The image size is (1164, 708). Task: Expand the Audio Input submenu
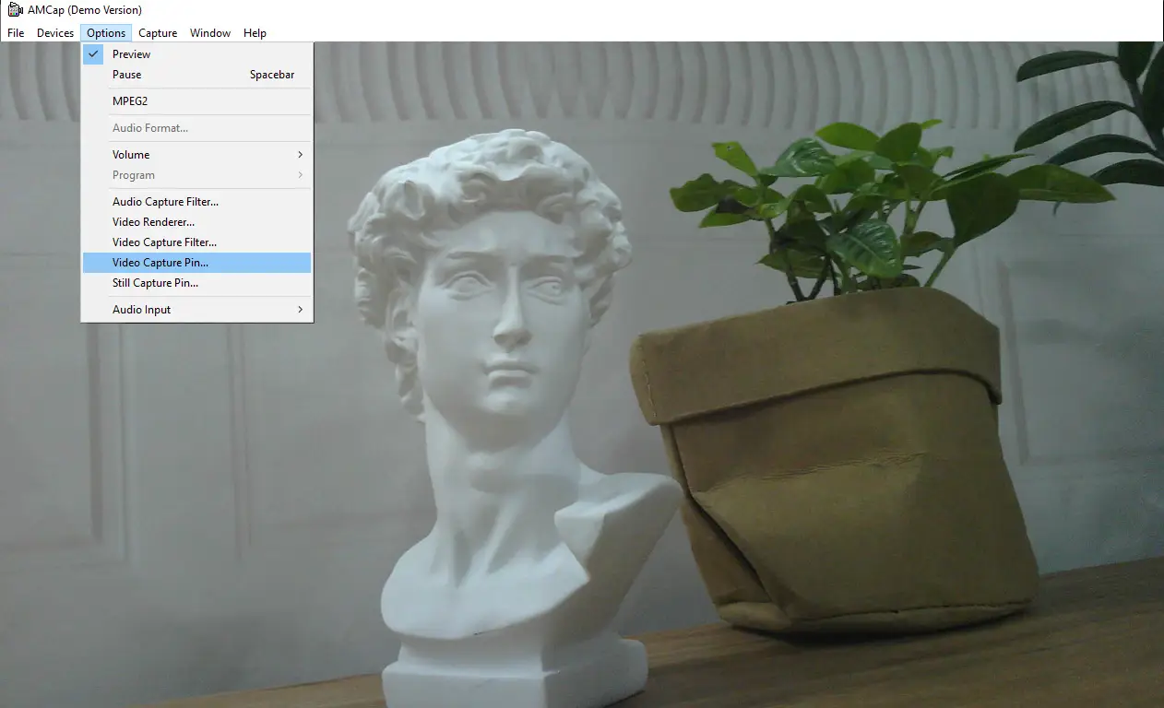[142, 310]
